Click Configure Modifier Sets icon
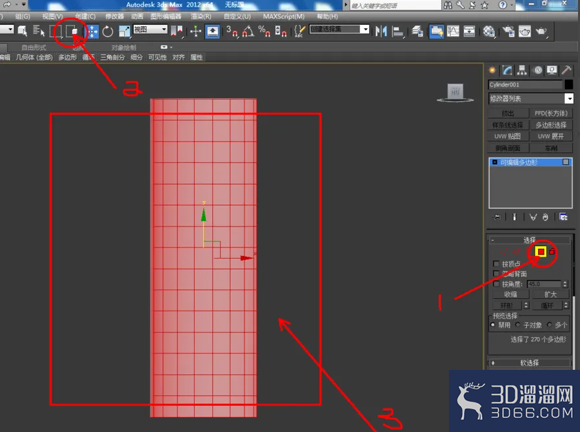 564,217
